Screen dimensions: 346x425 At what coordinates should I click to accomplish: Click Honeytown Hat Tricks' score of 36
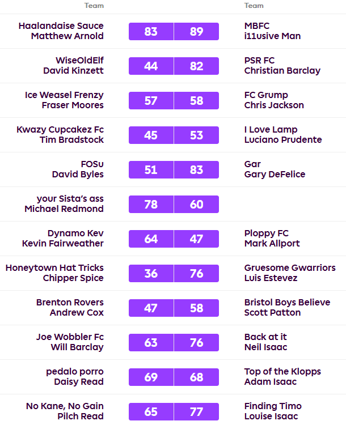pos(151,274)
